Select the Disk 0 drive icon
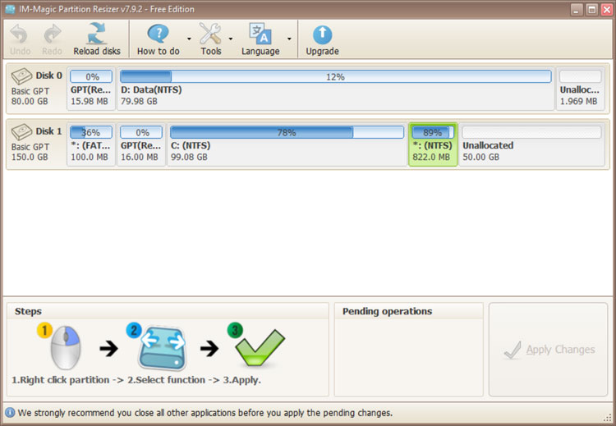The image size is (616, 426). click(21, 76)
